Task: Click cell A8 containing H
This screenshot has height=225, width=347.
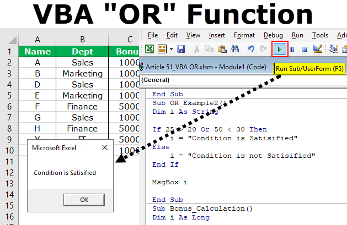Action: (38, 129)
